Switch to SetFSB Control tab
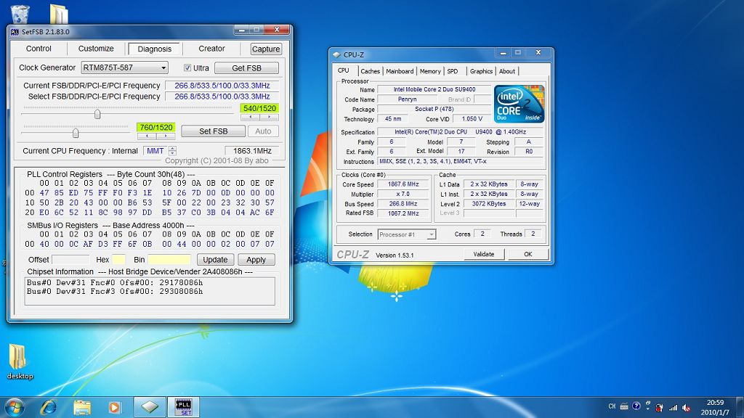The width and height of the screenshot is (744, 418). click(39, 49)
